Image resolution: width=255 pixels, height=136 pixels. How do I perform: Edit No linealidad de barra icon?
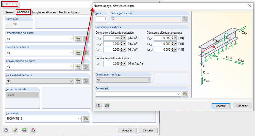click(86, 81)
